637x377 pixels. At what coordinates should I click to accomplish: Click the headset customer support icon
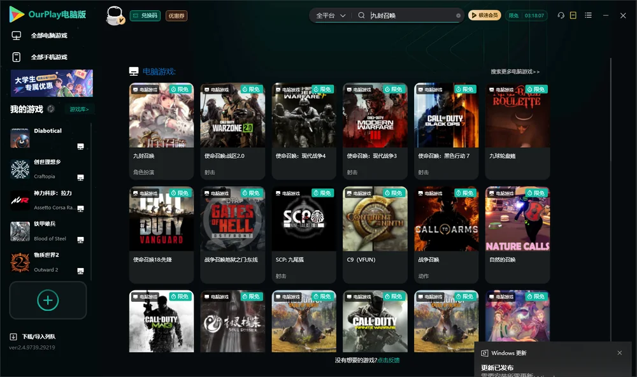click(x=561, y=15)
